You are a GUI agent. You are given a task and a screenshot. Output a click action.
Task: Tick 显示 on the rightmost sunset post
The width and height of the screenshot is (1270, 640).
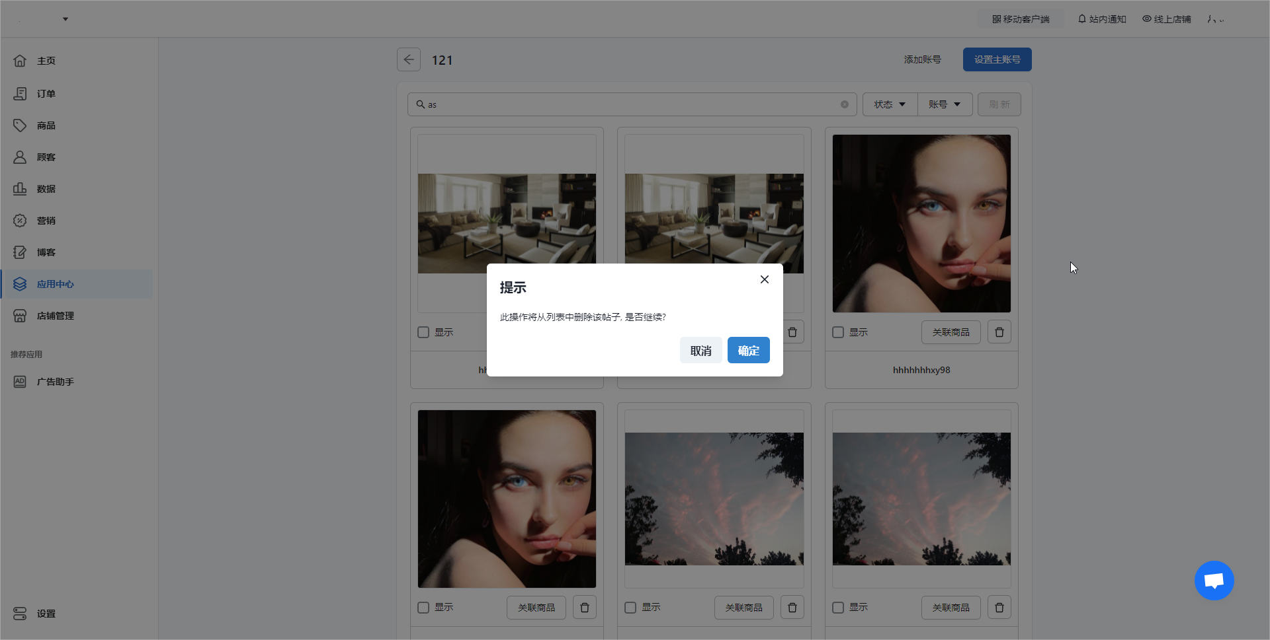point(838,608)
